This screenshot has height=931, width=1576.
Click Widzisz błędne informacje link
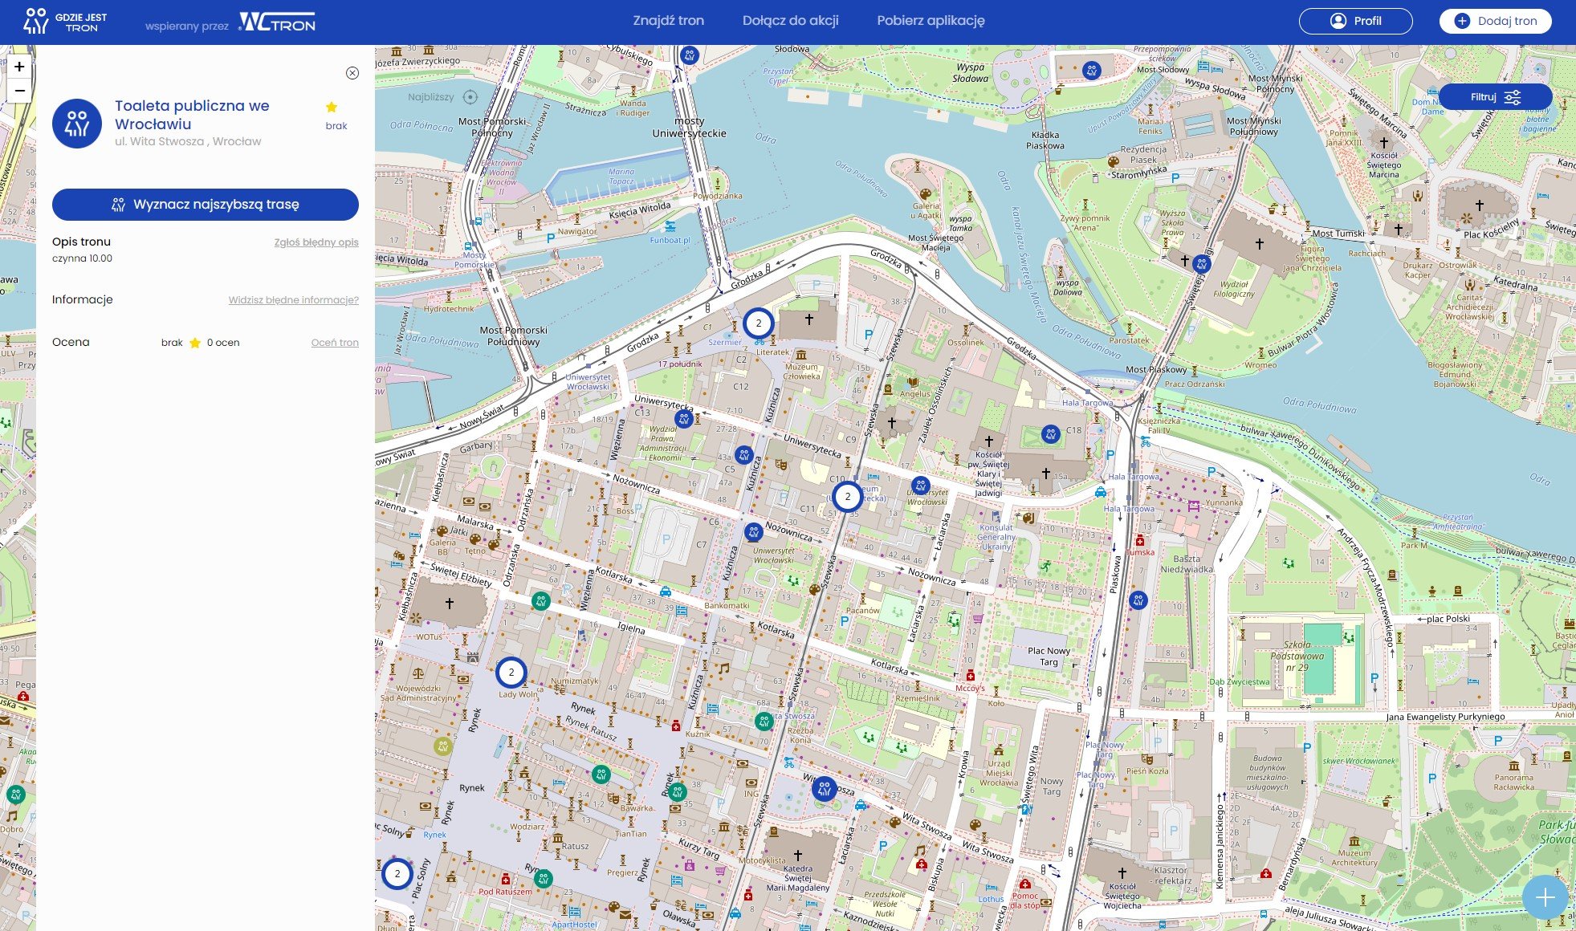tap(293, 300)
